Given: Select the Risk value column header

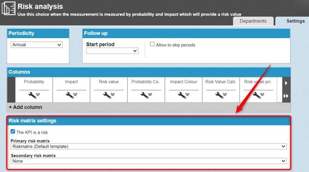Looking at the screenshot, I should click(x=109, y=82).
